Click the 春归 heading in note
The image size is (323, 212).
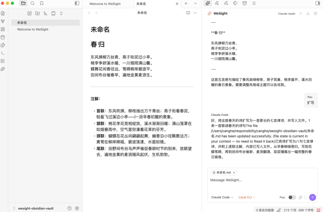click(97, 44)
